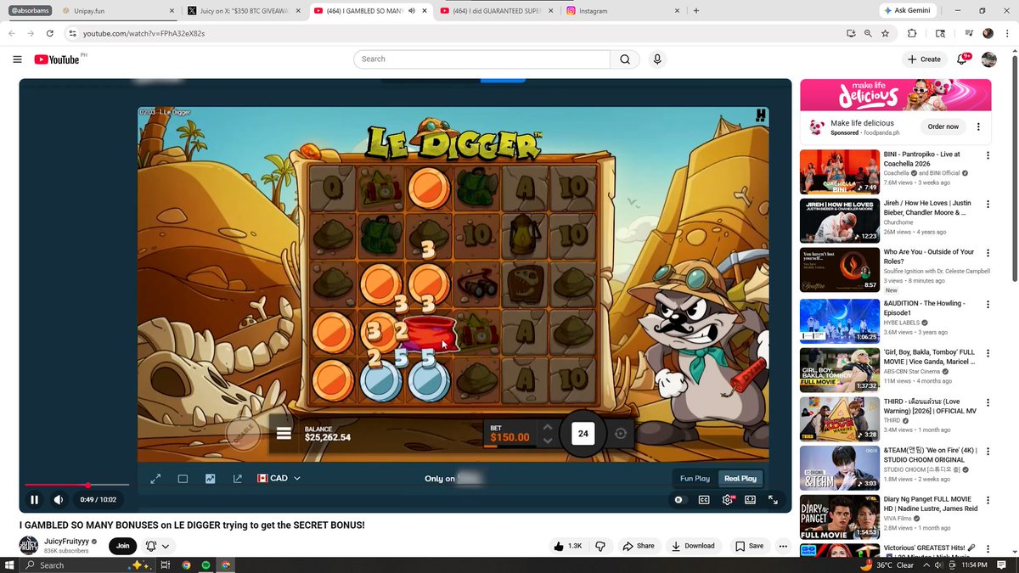The width and height of the screenshot is (1019, 573).
Task: Click the autoplay icon beside spin button
Action: (x=621, y=433)
